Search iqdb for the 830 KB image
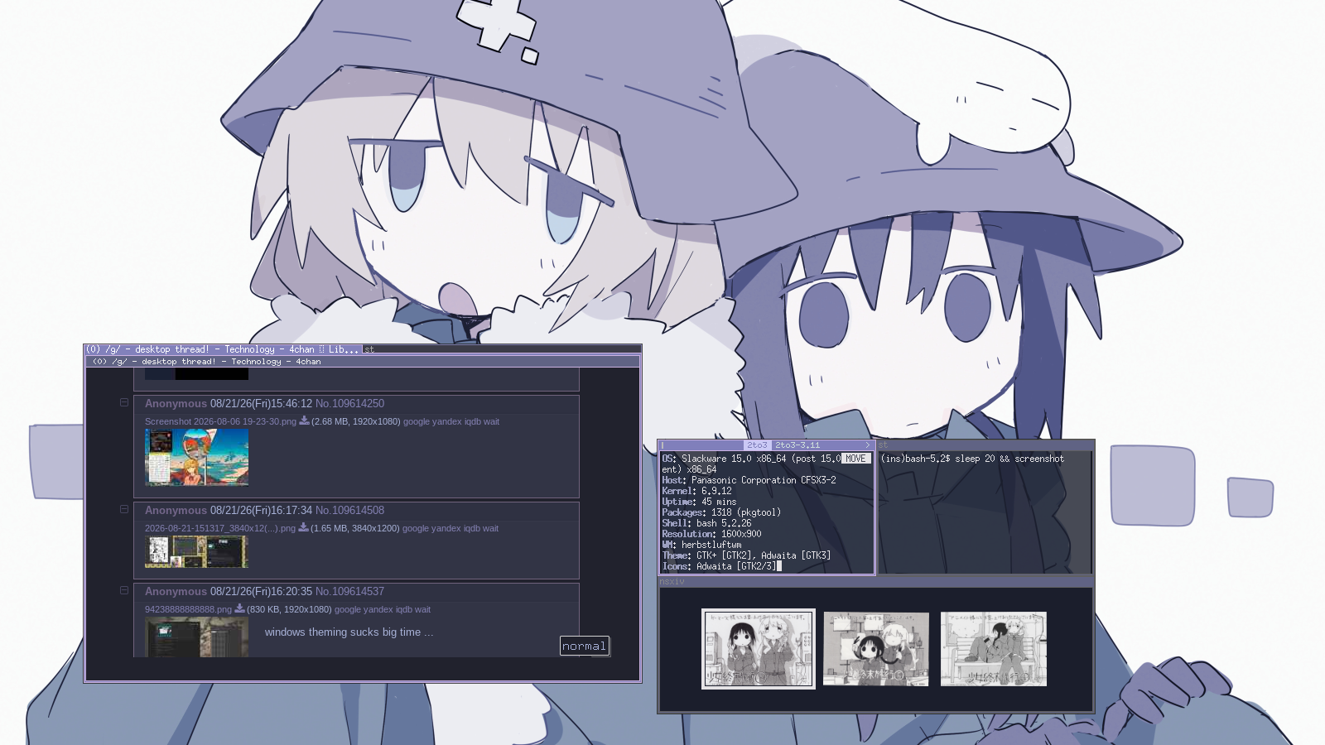The width and height of the screenshot is (1325, 745). click(404, 609)
